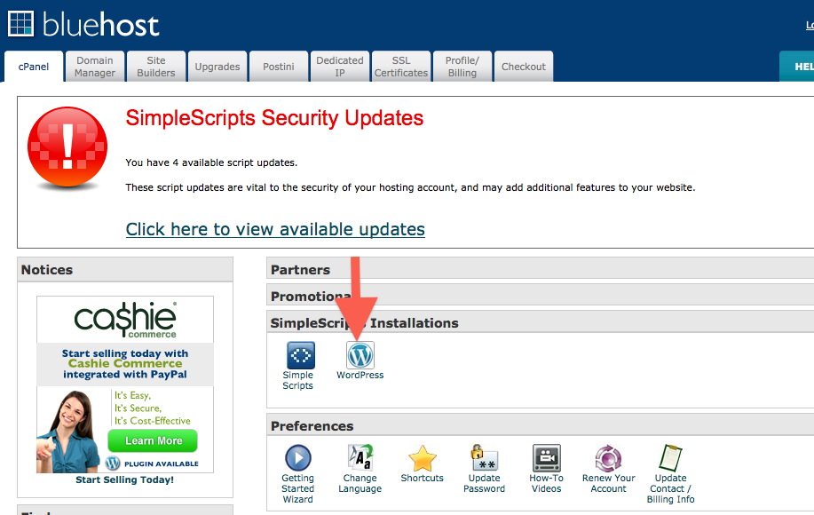
Task: Click the Update Password icon
Action: click(x=485, y=457)
